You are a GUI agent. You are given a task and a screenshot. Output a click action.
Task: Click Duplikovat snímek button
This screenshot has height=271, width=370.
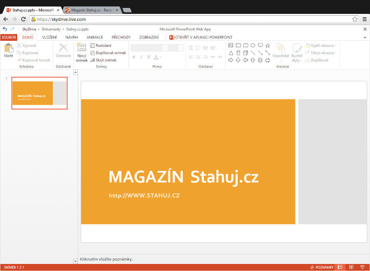[108, 53]
